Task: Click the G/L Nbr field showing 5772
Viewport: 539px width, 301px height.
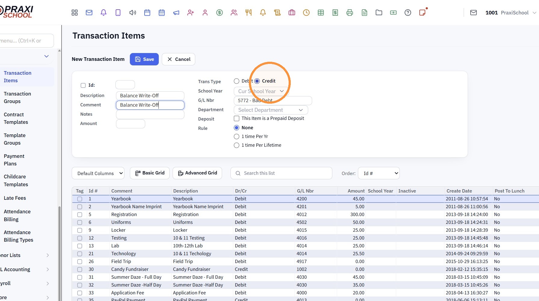Action: (x=273, y=101)
